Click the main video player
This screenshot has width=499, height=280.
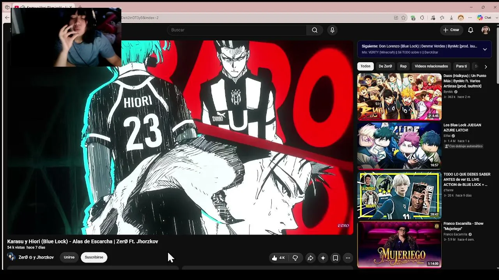180,137
